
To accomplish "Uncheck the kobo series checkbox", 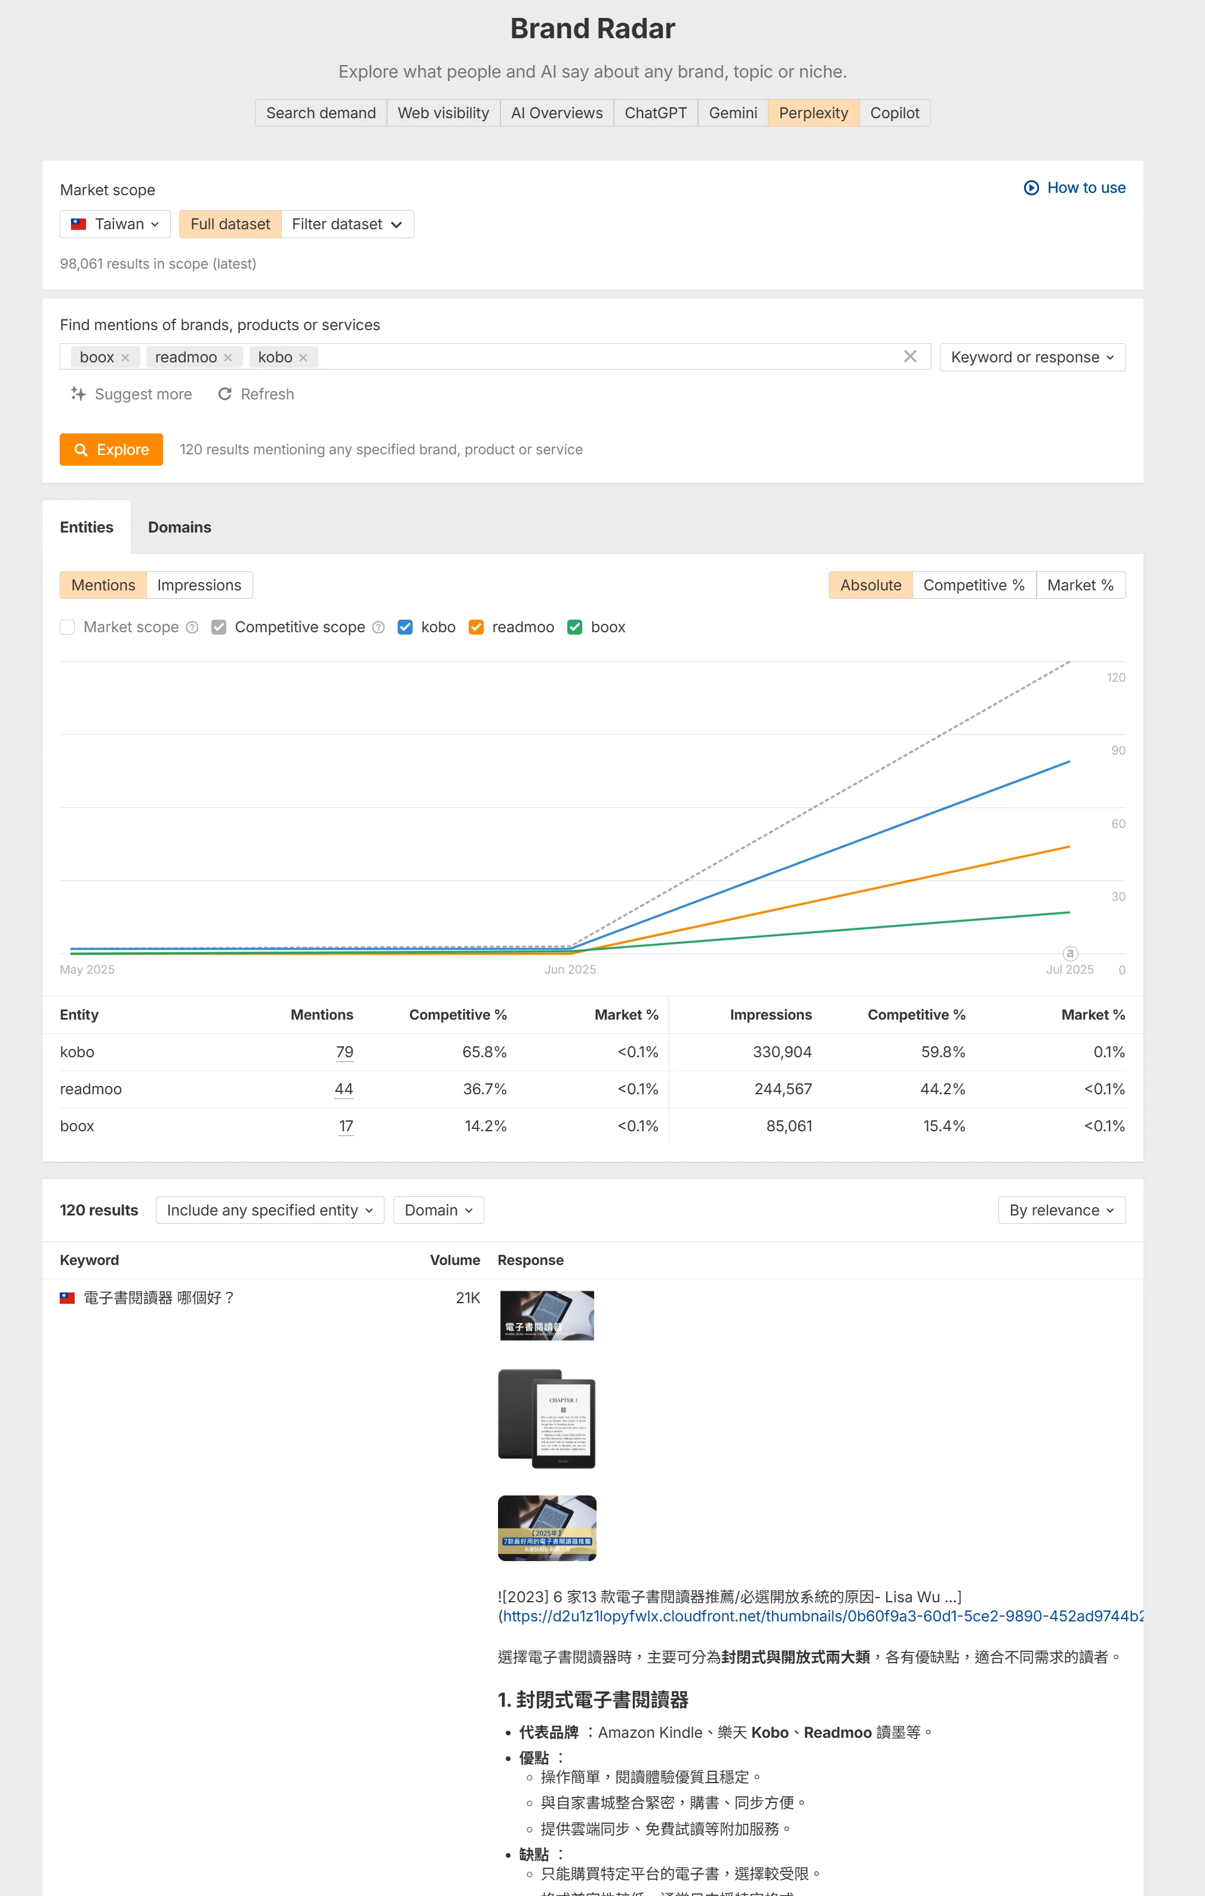I will coord(405,627).
